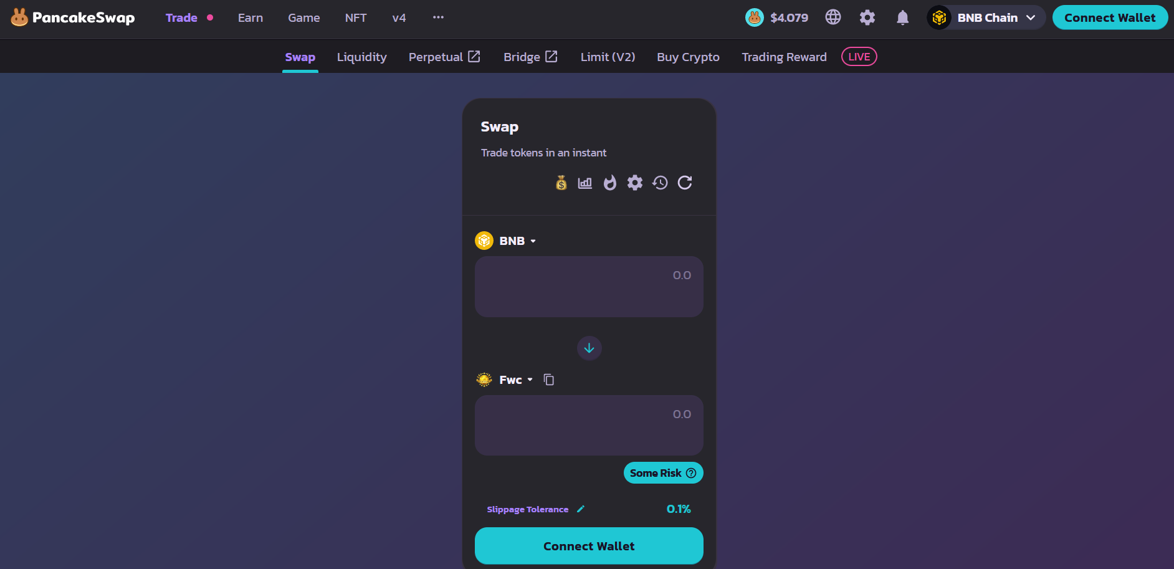
Task: Flip swap direction with arrow button
Action: (589, 348)
